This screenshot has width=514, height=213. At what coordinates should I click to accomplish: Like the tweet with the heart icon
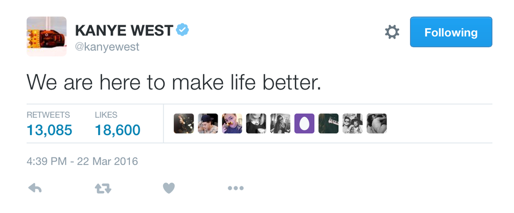(x=168, y=189)
